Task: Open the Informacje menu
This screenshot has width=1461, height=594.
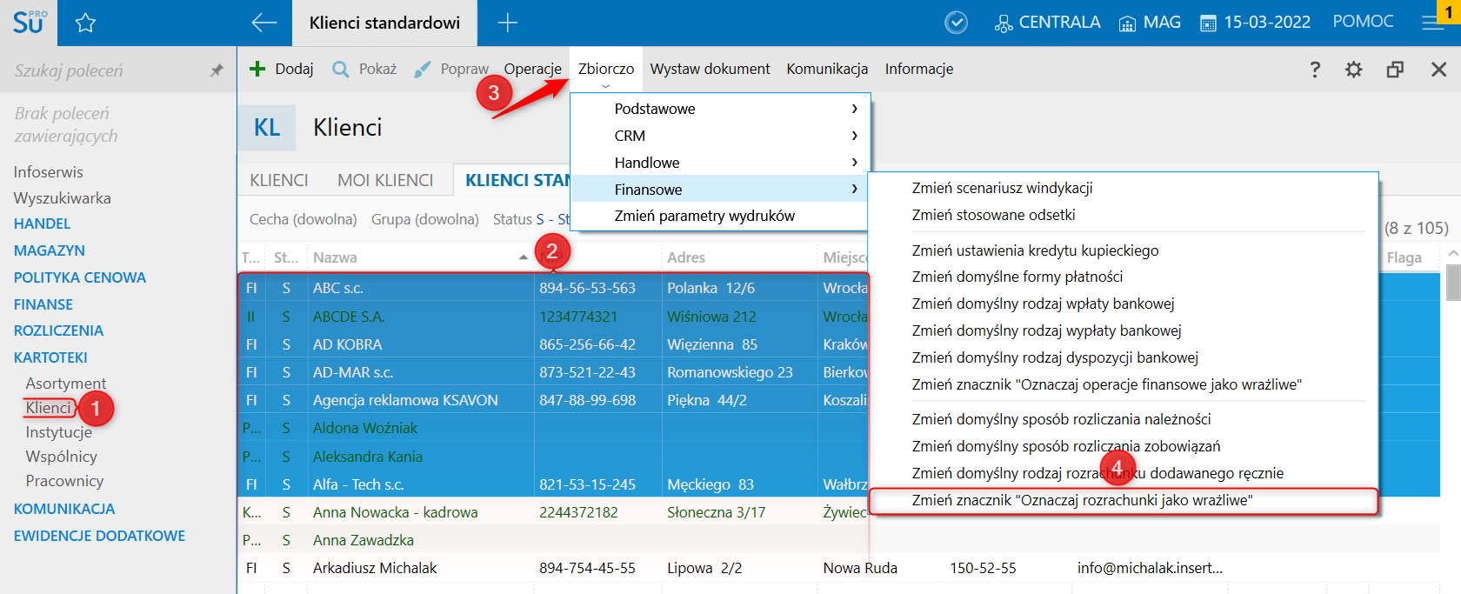Action: tap(919, 69)
